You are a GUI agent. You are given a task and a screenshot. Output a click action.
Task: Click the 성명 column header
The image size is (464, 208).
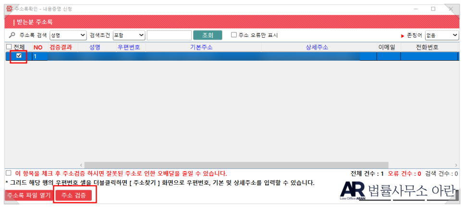pyautogui.click(x=95, y=47)
